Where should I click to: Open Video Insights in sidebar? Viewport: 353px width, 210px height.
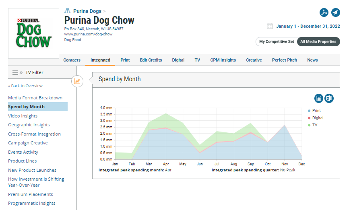point(23,116)
